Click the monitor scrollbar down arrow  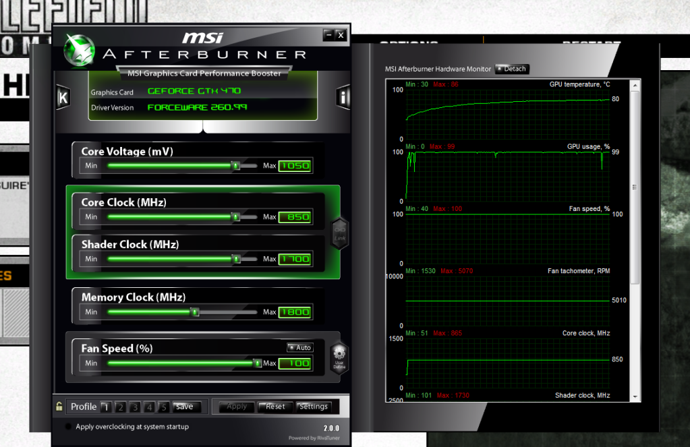coord(635,396)
